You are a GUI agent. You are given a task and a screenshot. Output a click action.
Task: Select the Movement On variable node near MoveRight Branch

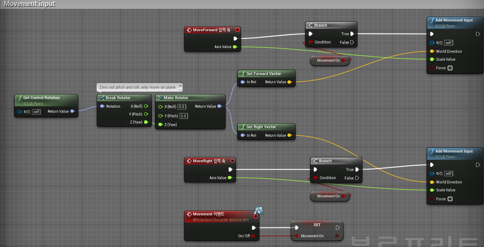tap(330, 196)
